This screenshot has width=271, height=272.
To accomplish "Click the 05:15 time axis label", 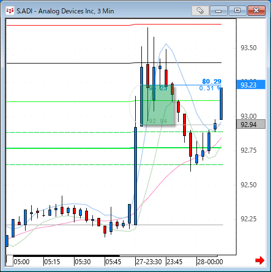I will point(52,262).
